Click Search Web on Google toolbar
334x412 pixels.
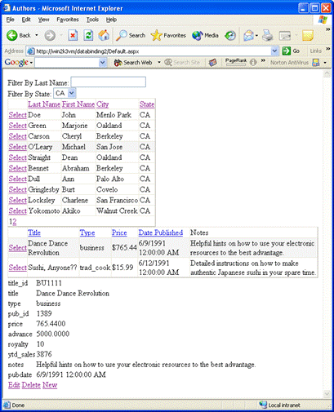click(133, 63)
